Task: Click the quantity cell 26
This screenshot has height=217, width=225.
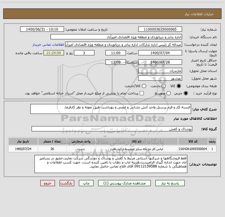Action: tap(52, 149)
